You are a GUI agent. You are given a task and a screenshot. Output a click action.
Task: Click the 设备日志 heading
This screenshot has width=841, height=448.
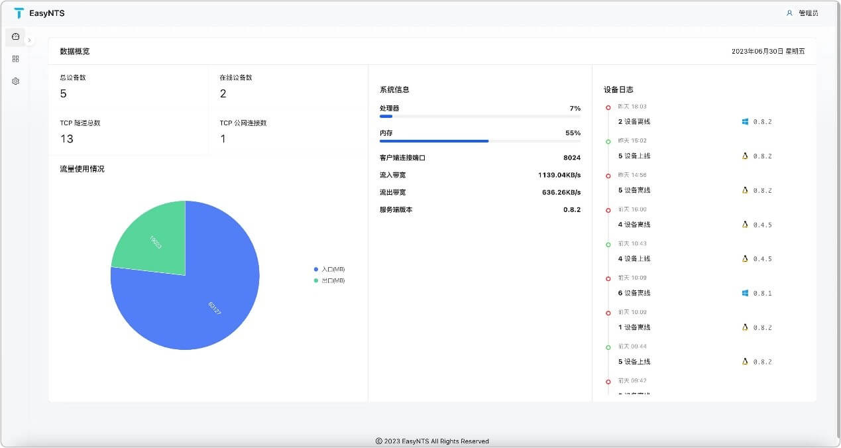pyautogui.click(x=619, y=89)
